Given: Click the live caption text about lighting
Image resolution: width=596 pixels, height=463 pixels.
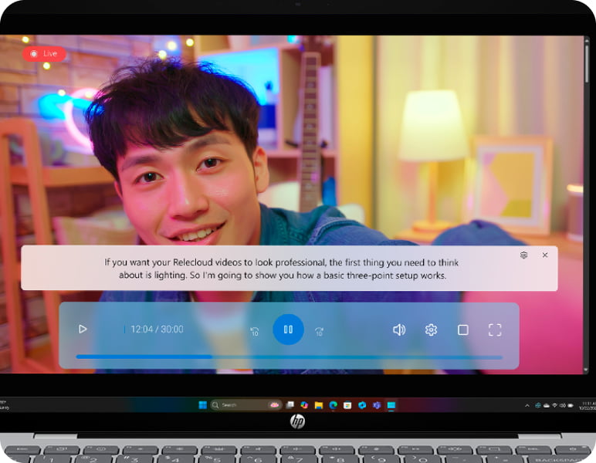Looking at the screenshot, I should coord(282,269).
